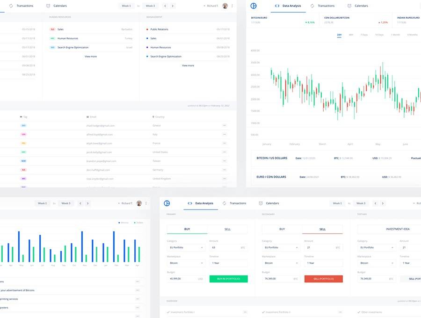Click View more under Human Resources list
This screenshot has width=421, height=318.
point(91,56)
